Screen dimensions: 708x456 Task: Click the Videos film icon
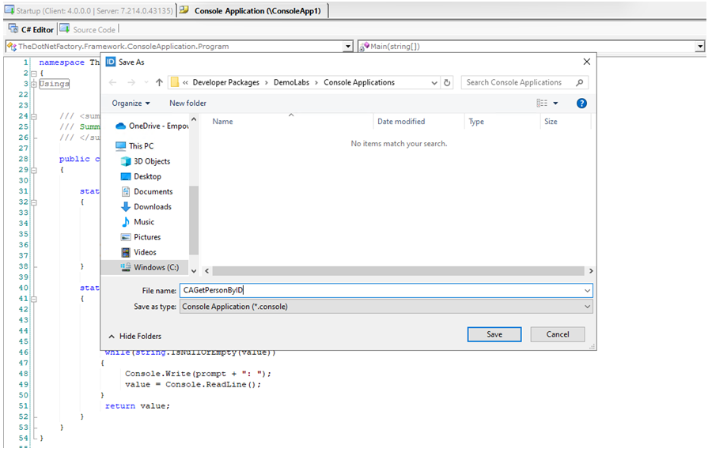click(126, 252)
